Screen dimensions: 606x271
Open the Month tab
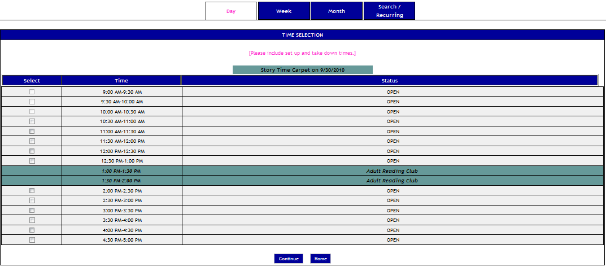[x=337, y=11]
